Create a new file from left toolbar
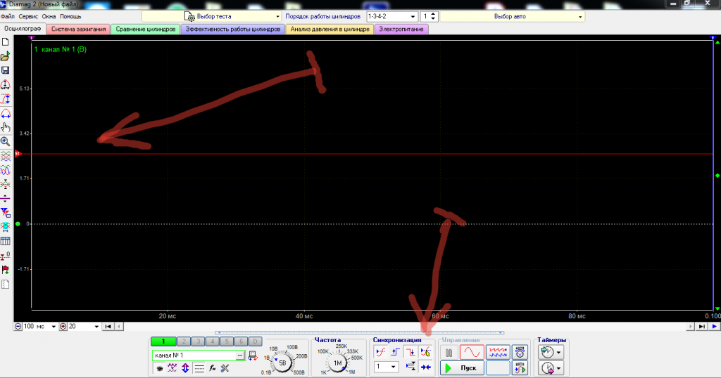Viewport: 721px width, 378px height. pyautogui.click(x=6, y=42)
